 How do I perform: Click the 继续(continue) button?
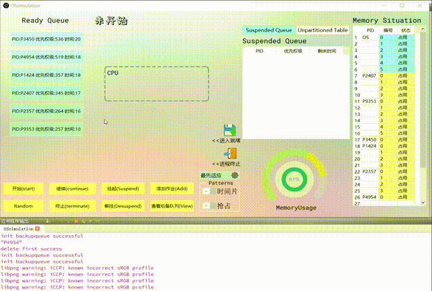click(x=72, y=189)
